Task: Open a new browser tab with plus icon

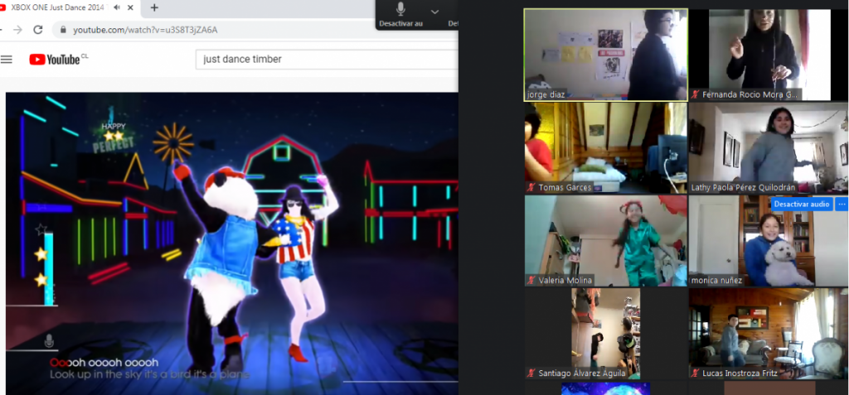Action: click(154, 7)
